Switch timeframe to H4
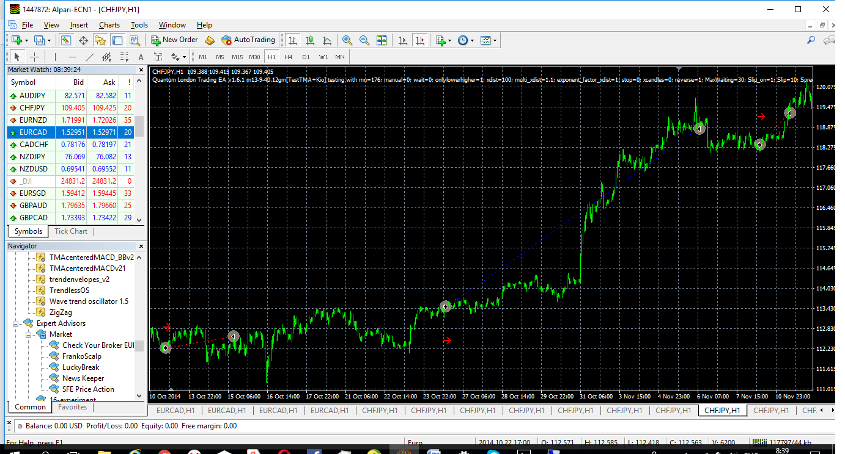 (x=289, y=57)
